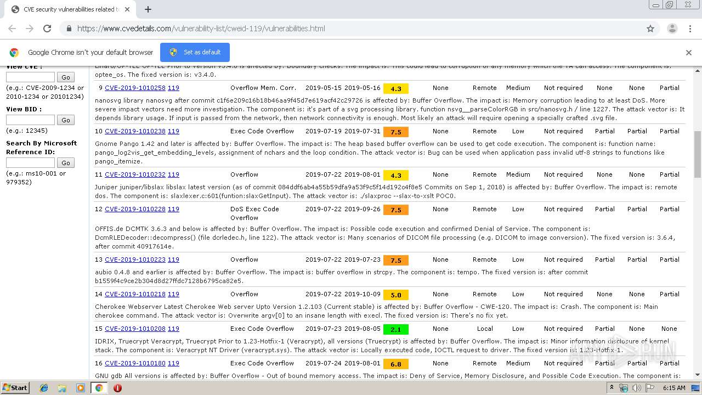The width and height of the screenshot is (702, 395).
Task: Click Go button next to View CVE
Action: (66, 77)
